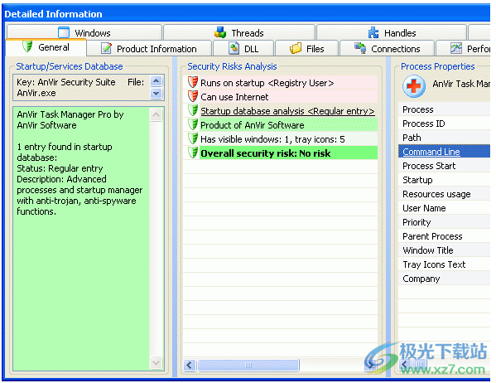Click the Files folder icon

tap(296, 48)
